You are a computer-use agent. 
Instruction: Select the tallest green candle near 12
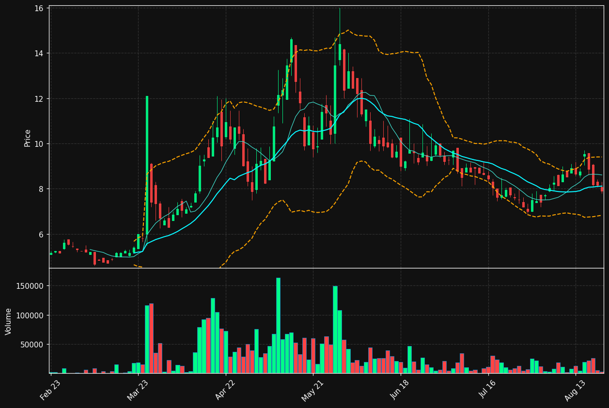tap(147, 165)
